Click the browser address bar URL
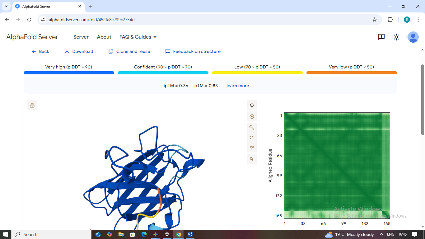The height and width of the screenshot is (239, 425). [92, 20]
